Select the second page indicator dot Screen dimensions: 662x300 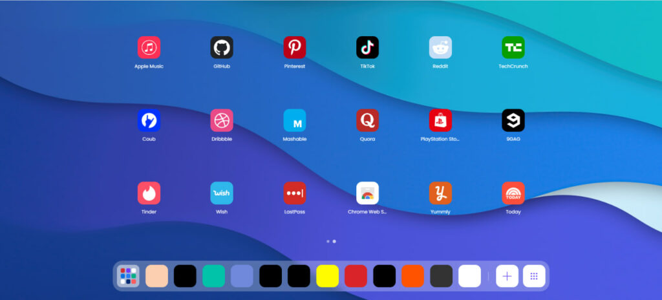(x=334, y=241)
